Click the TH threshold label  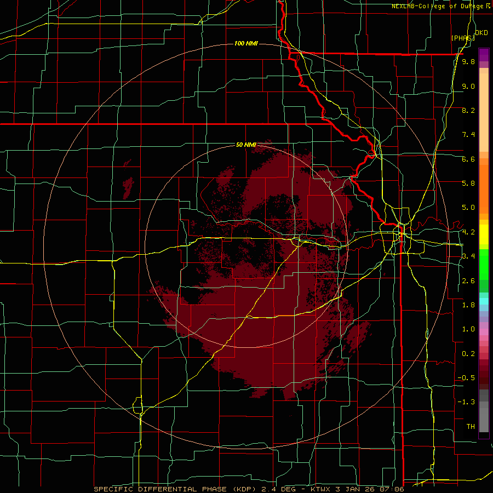click(471, 427)
